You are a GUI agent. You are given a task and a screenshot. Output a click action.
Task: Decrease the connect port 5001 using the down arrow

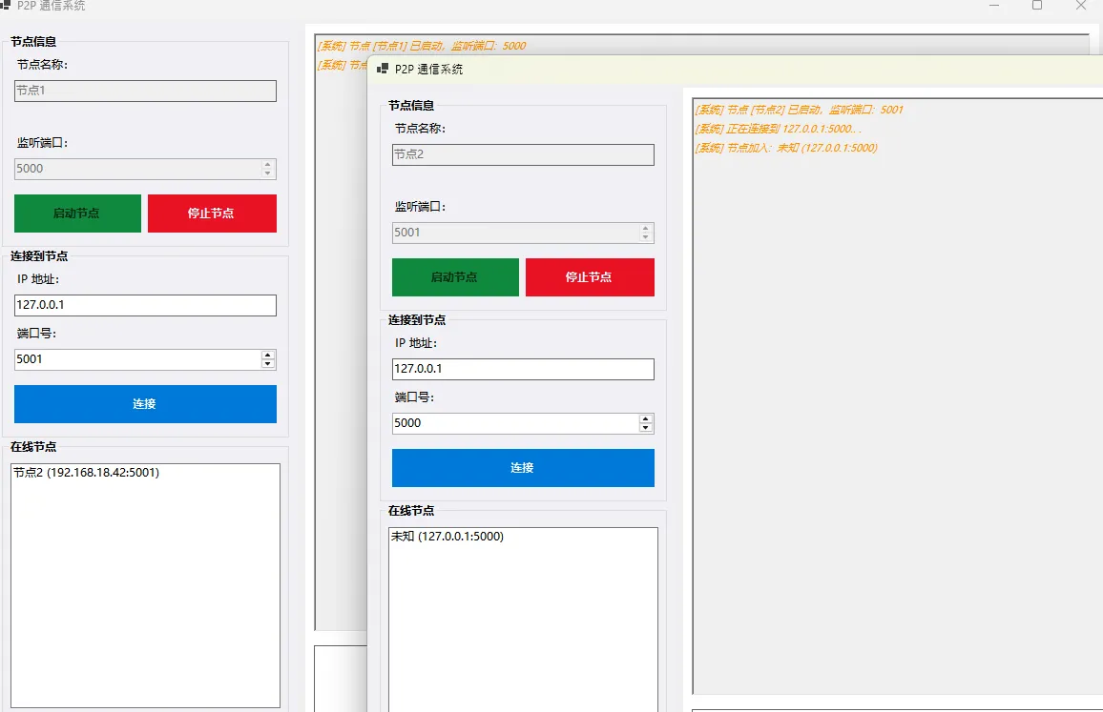tap(268, 364)
